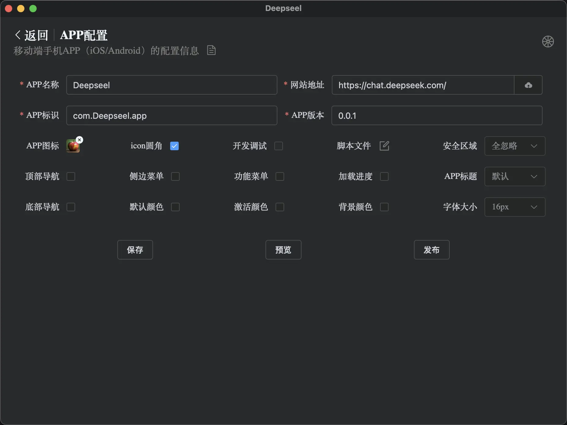Image resolution: width=567 pixels, height=425 pixels.
Task: Expand the APP标题 default selector
Action: coord(514,176)
